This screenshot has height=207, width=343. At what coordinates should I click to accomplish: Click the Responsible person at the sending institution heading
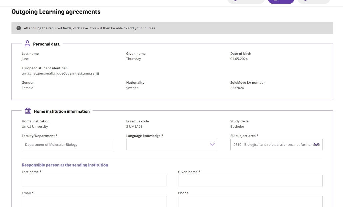click(x=65, y=165)
